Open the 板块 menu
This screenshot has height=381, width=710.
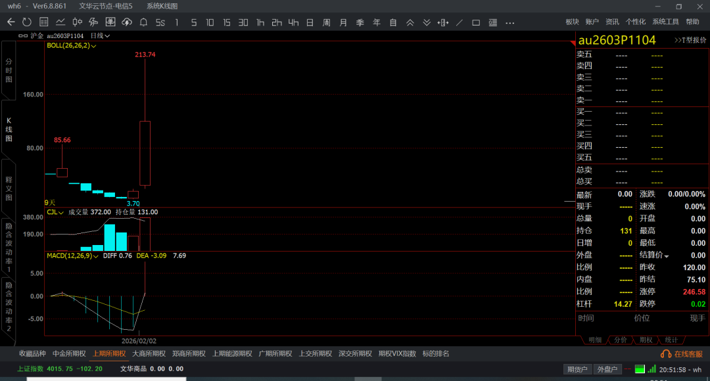(573, 22)
